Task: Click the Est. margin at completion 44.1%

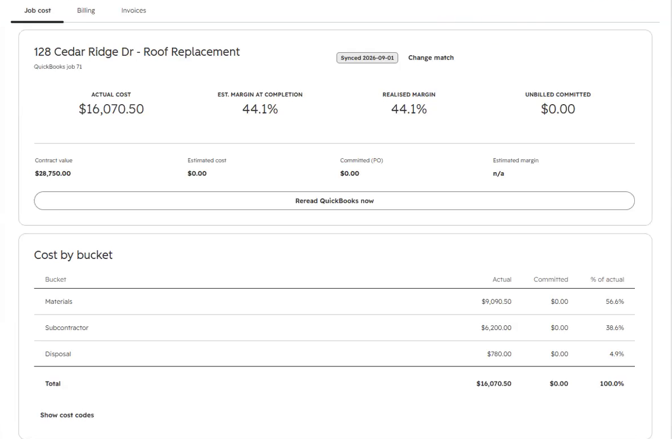Action: pyautogui.click(x=260, y=109)
